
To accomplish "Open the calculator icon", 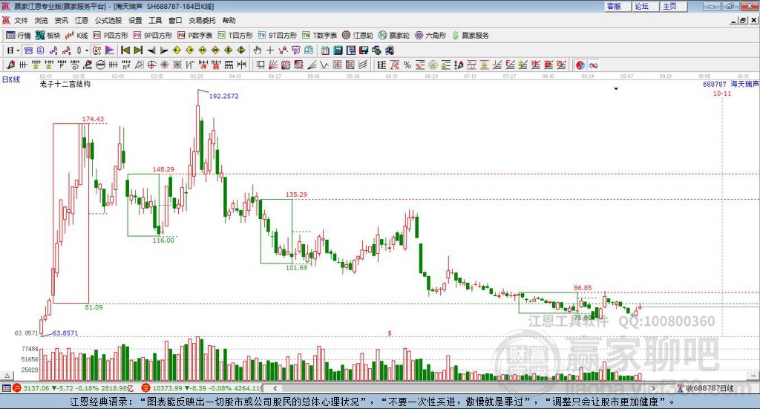I will [338, 50].
